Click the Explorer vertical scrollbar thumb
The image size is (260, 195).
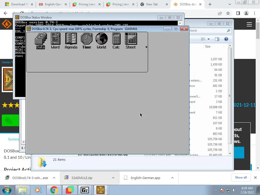tap(230, 96)
